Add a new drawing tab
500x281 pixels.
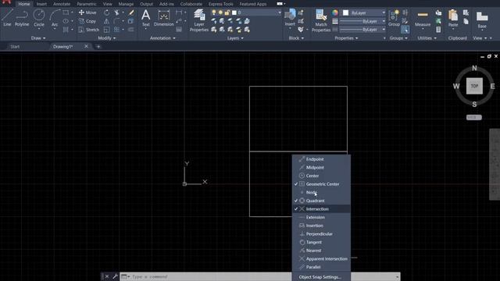pos(98,47)
